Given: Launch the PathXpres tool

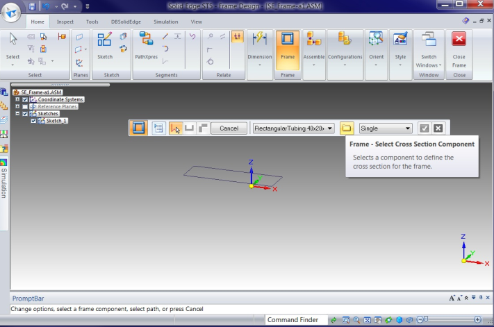Looking at the screenshot, I should pos(146,46).
